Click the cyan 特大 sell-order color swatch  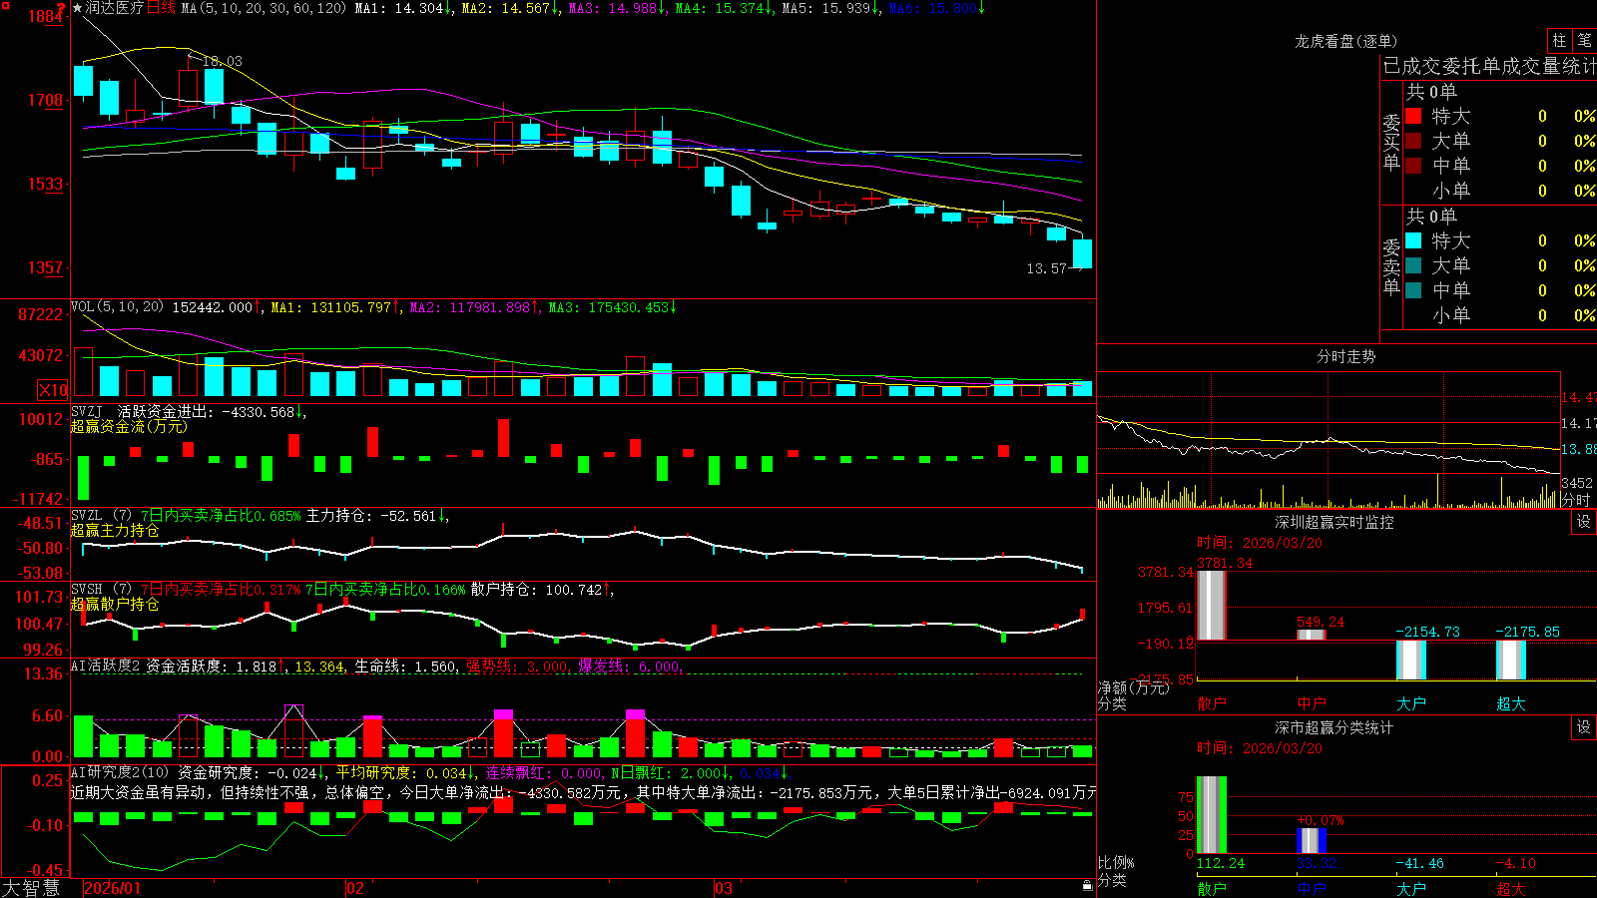tap(1413, 240)
